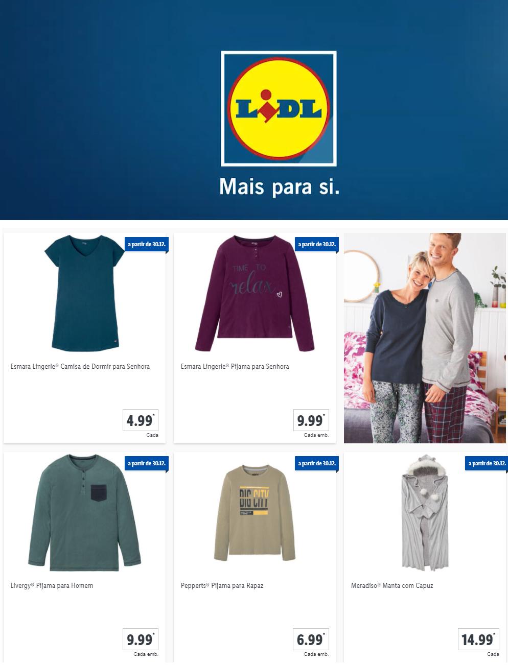Select the 4.99 price tag
The height and width of the screenshot is (665, 508).
(x=141, y=420)
